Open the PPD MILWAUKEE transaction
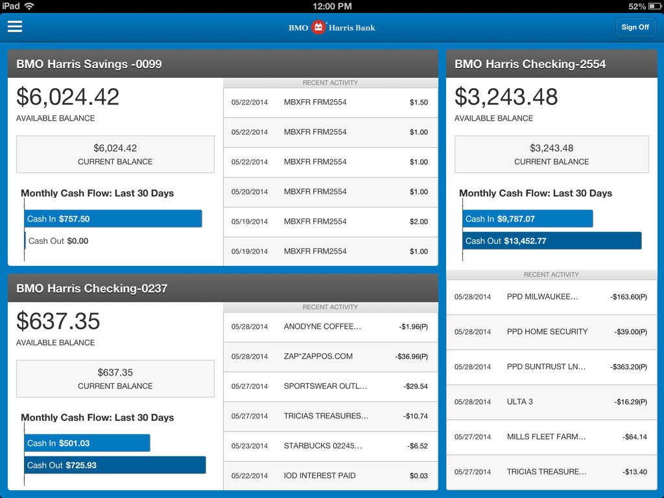 tap(551, 297)
